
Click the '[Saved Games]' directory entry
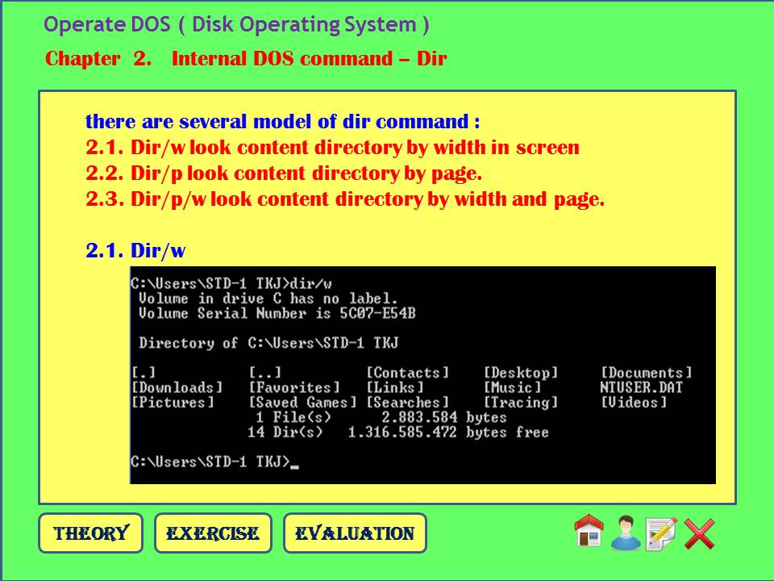pyautogui.click(x=302, y=402)
